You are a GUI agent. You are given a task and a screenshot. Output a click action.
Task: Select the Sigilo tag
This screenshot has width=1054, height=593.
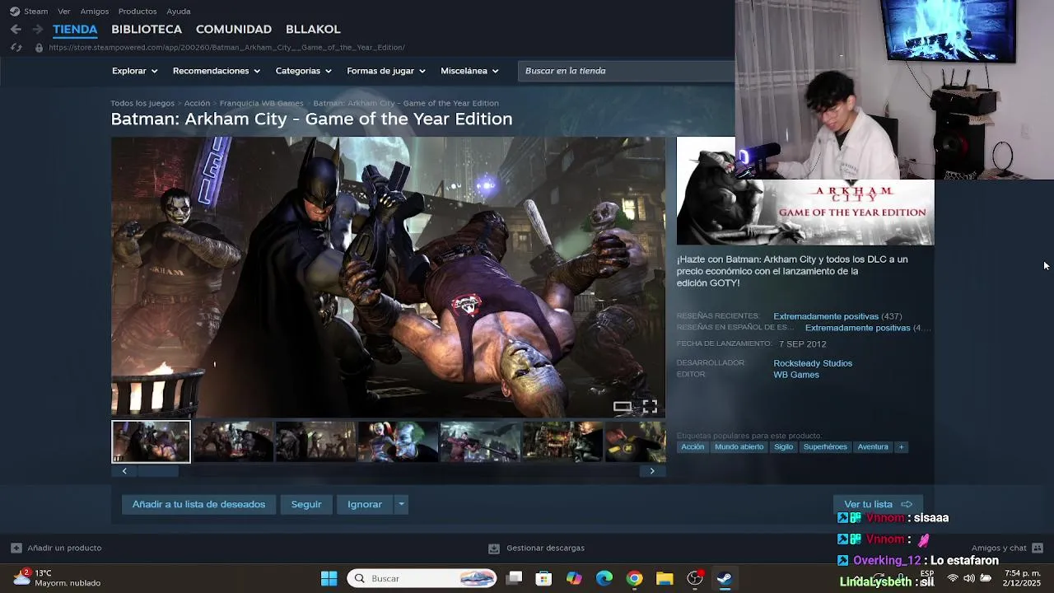pyautogui.click(x=784, y=447)
